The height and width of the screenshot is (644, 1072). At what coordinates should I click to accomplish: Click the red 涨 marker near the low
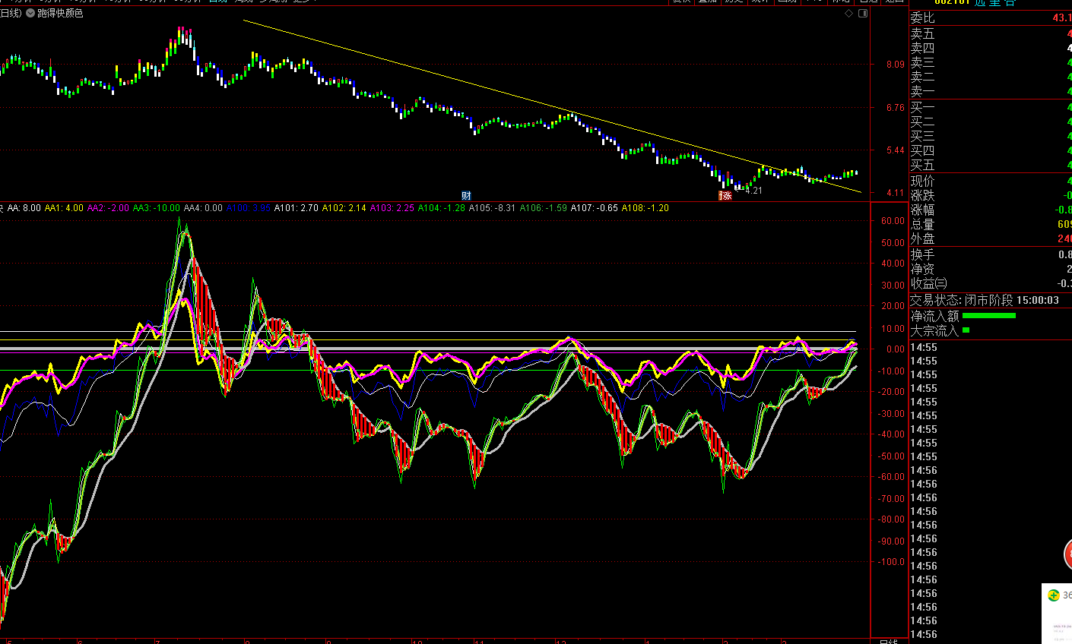(725, 195)
